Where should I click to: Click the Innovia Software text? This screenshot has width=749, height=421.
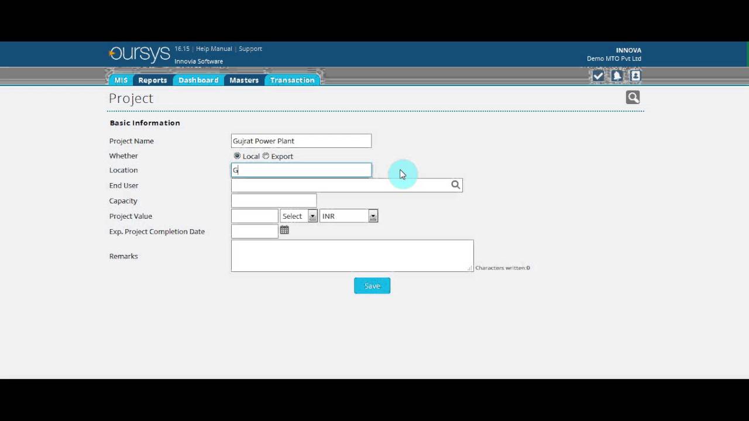198,61
